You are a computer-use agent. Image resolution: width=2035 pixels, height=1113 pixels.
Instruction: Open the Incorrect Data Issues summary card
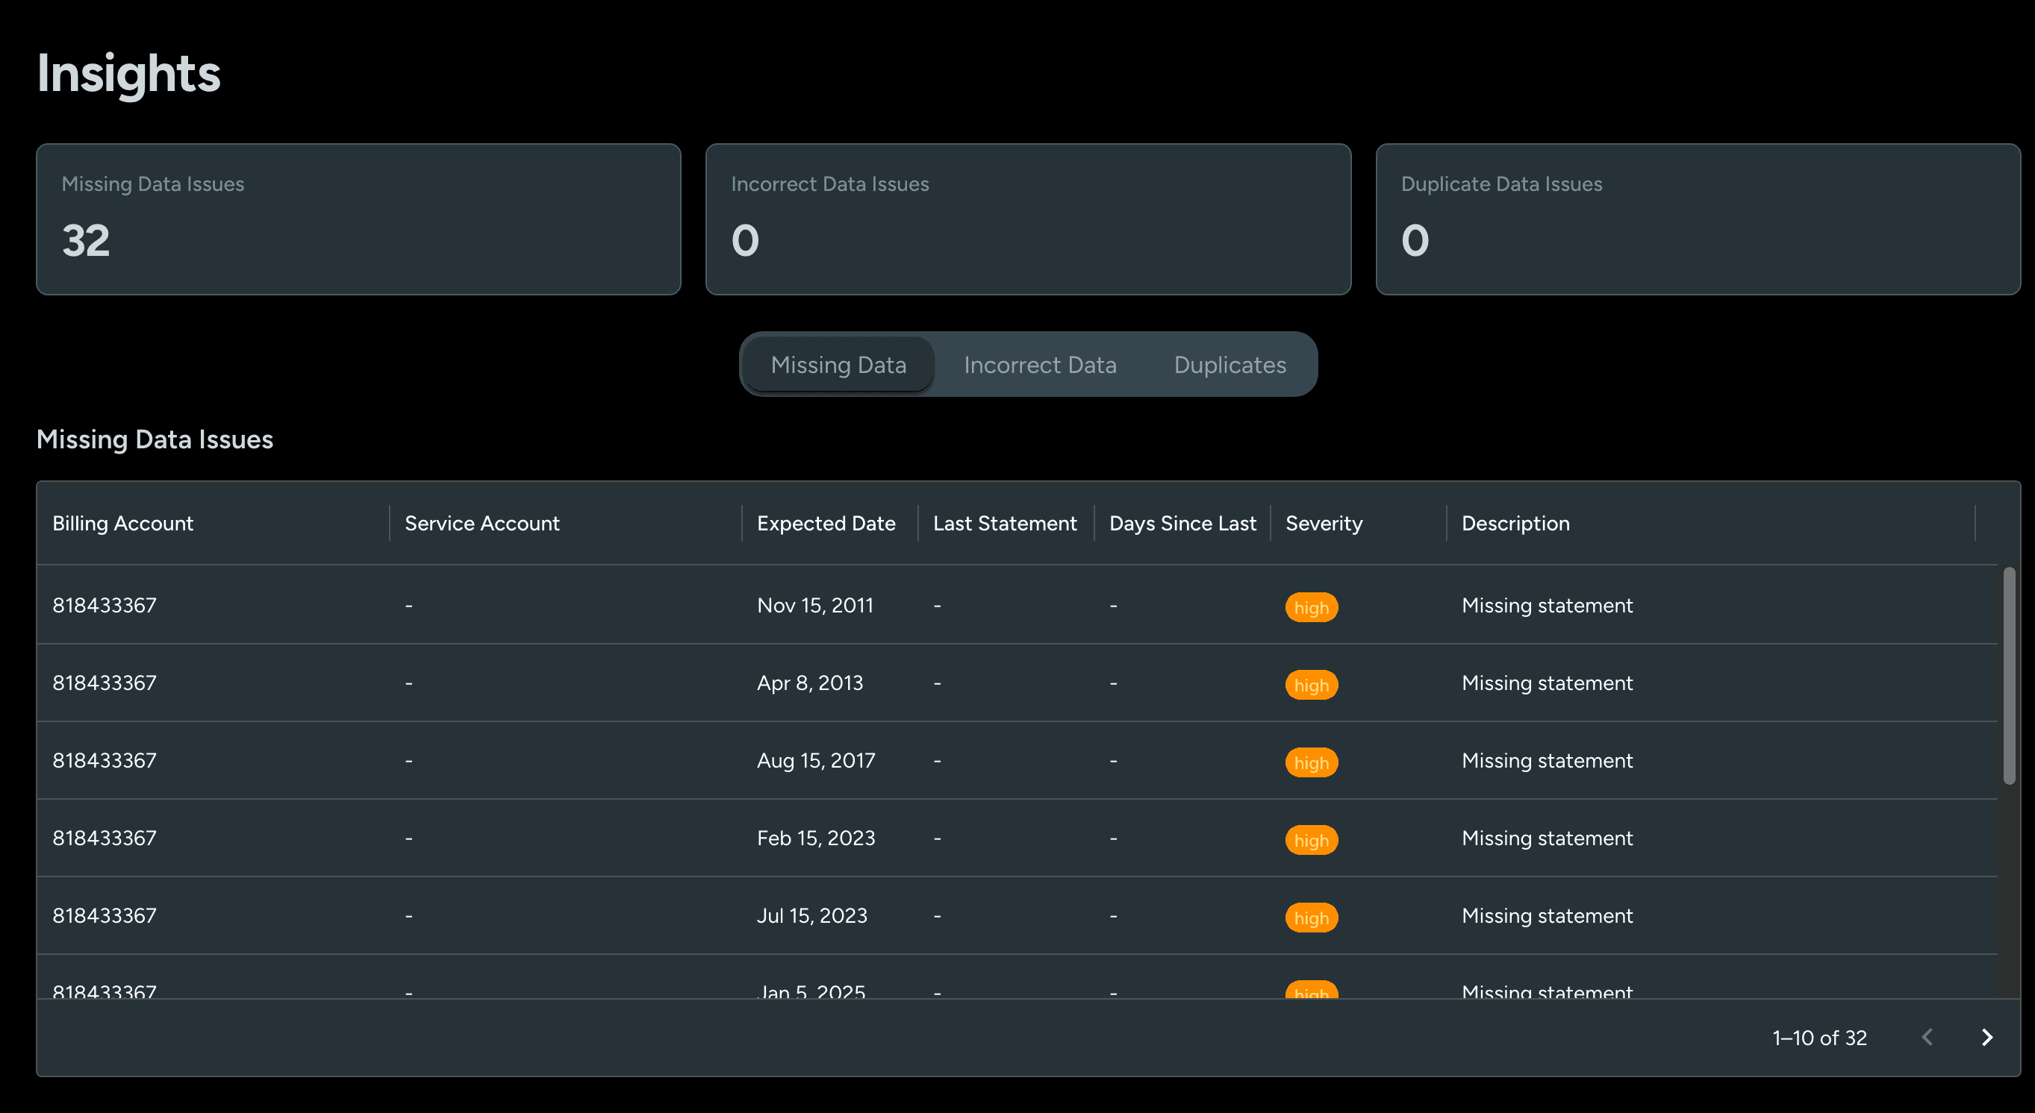1028,219
